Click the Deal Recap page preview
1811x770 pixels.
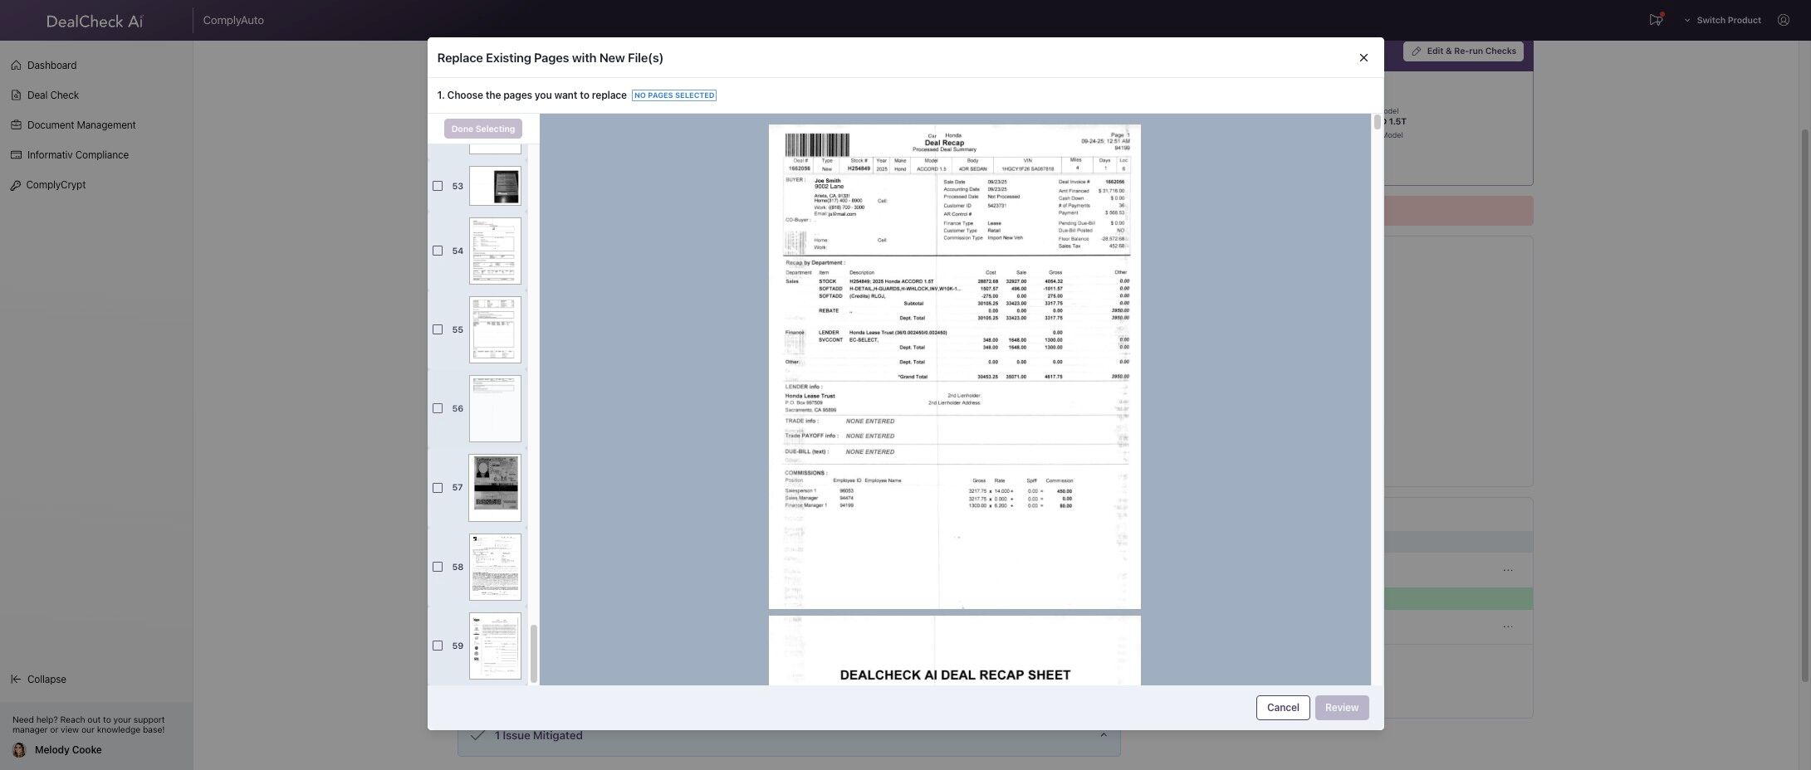[955, 367]
